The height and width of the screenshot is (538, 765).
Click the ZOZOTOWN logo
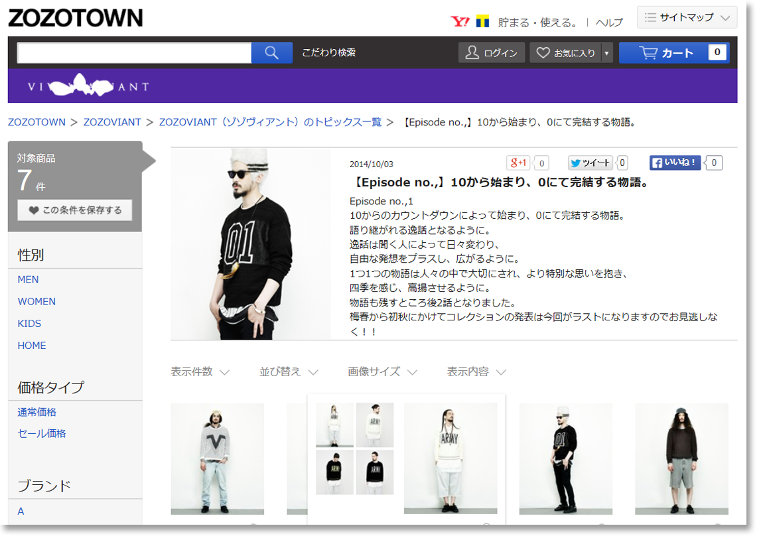coord(76,19)
